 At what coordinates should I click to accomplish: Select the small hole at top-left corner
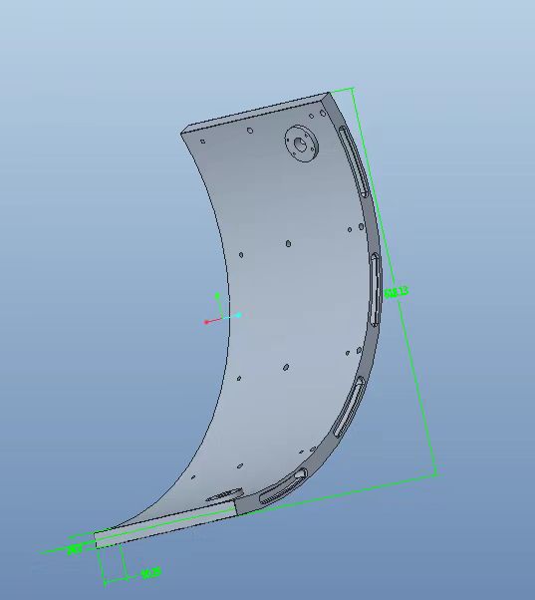point(202,142)
